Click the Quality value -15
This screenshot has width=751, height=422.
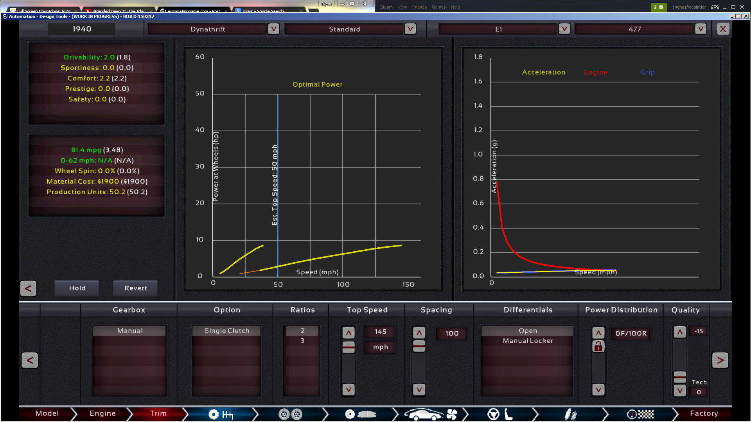tap(699, 331)
